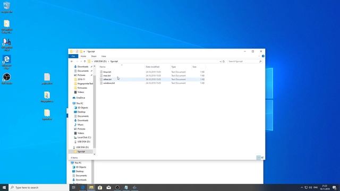Open the Recycle Bin desktop icon
This screenshot has width=340, height=191.
coord(6,7)
